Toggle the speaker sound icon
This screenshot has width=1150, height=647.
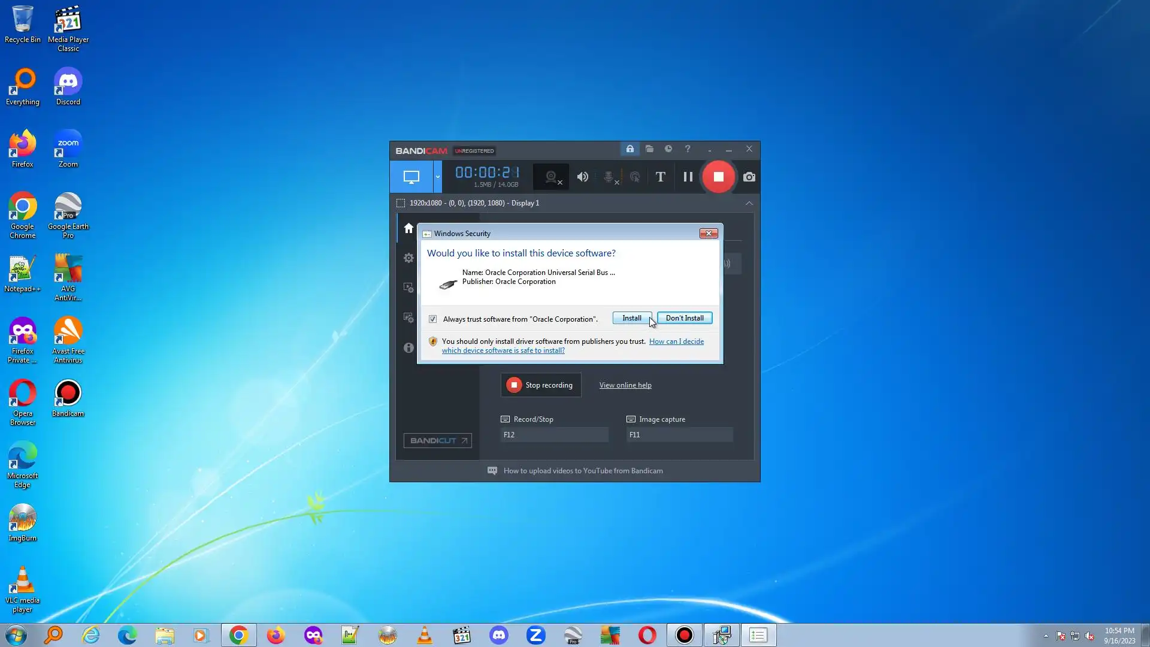pos(582,177)
